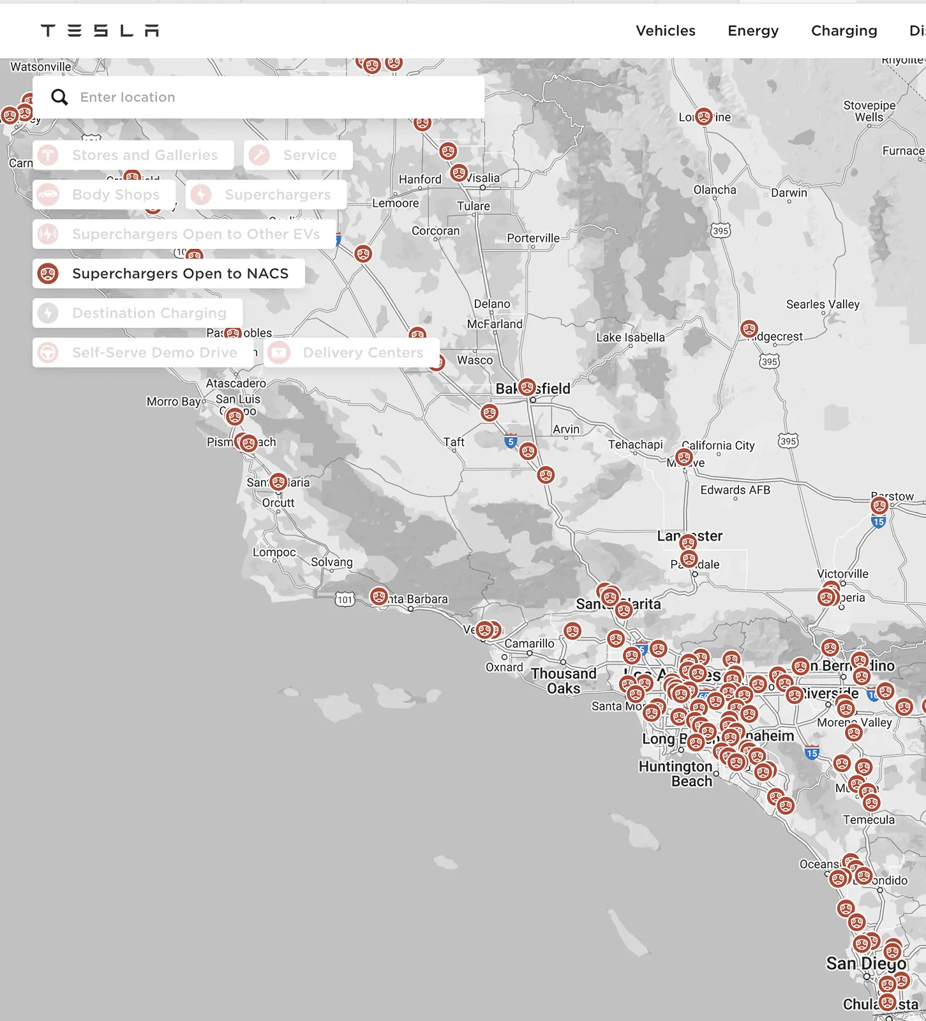Click the Searles Valley map label

(x=823, y=304)
